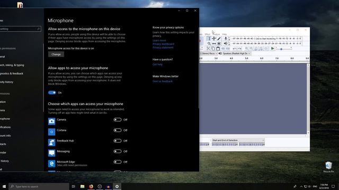Open the Analyze menu in Audacity
The image size is (339, 190).
click(216, 34)
